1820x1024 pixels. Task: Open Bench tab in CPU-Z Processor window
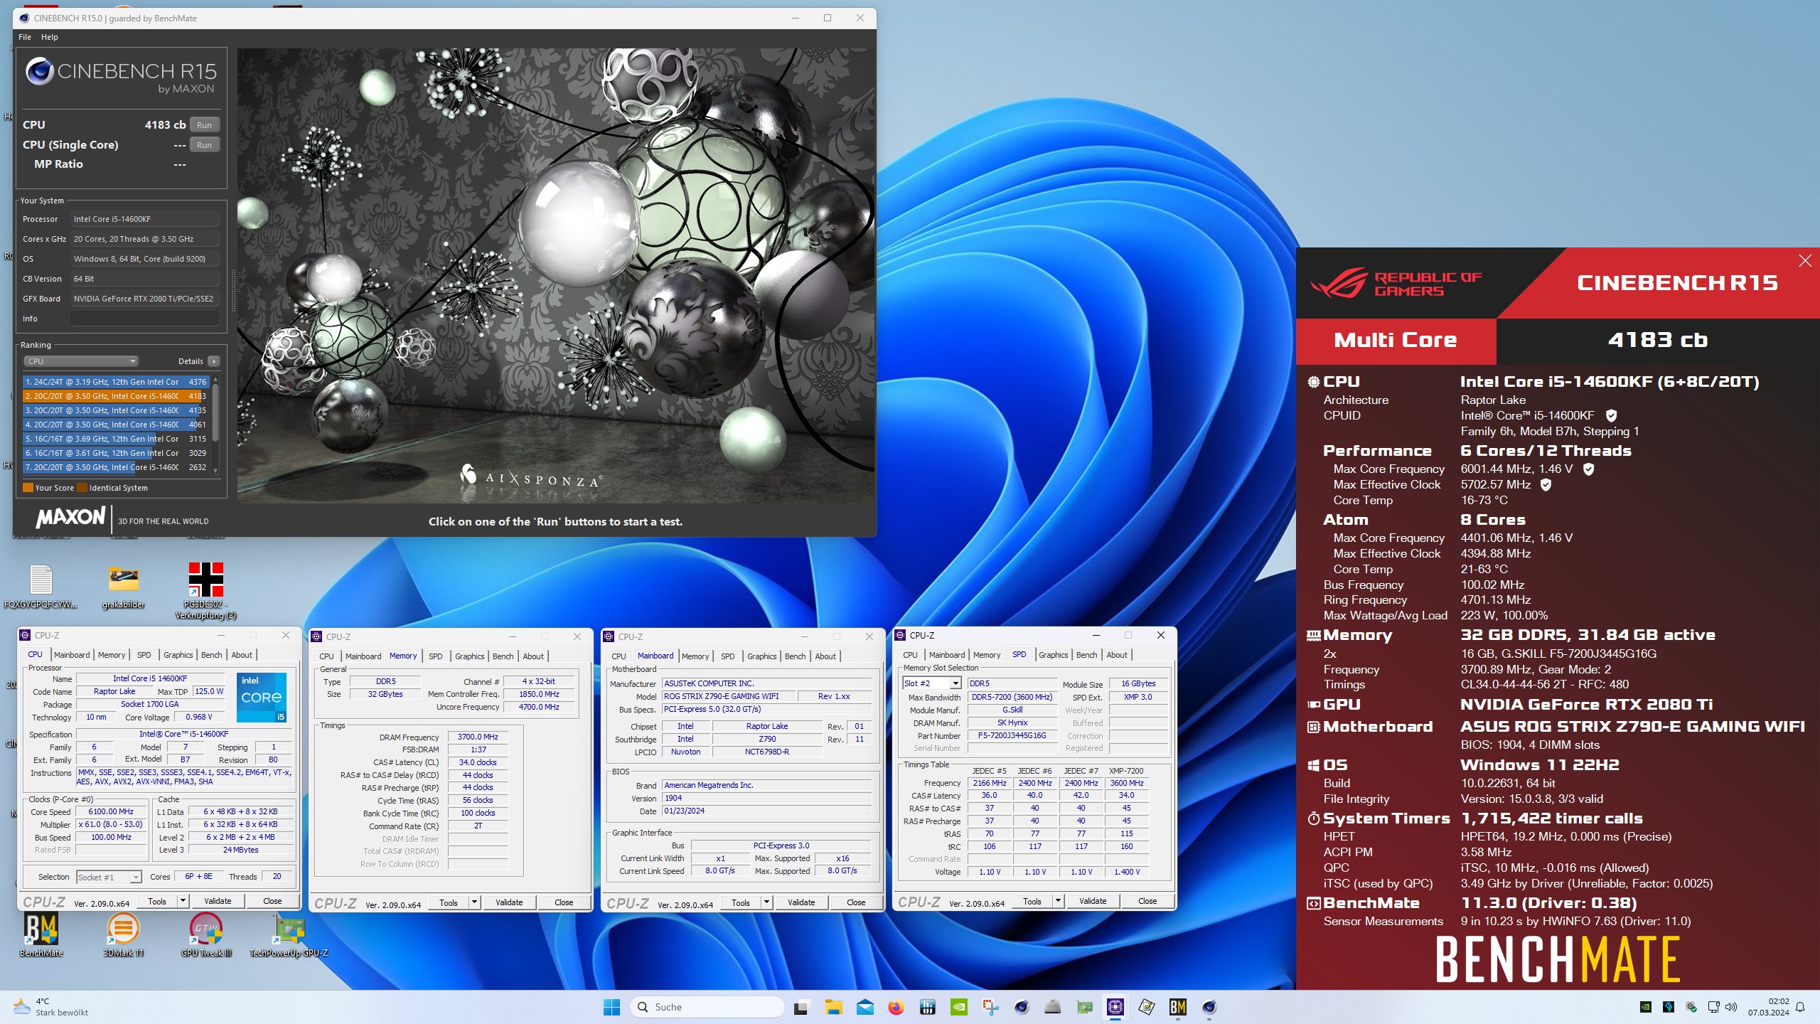[211, 655]
